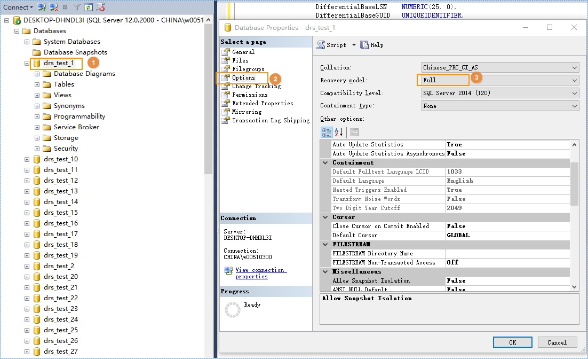Expand the drs_test_15 database node

27,213
